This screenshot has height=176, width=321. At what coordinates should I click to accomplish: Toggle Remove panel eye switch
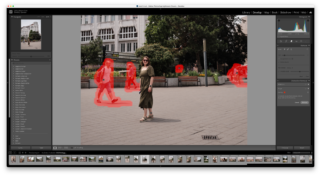click(278, 45)
